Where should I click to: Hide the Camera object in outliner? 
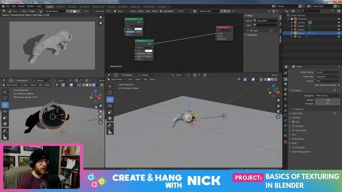pyautogui.click(x=339, y=22)
